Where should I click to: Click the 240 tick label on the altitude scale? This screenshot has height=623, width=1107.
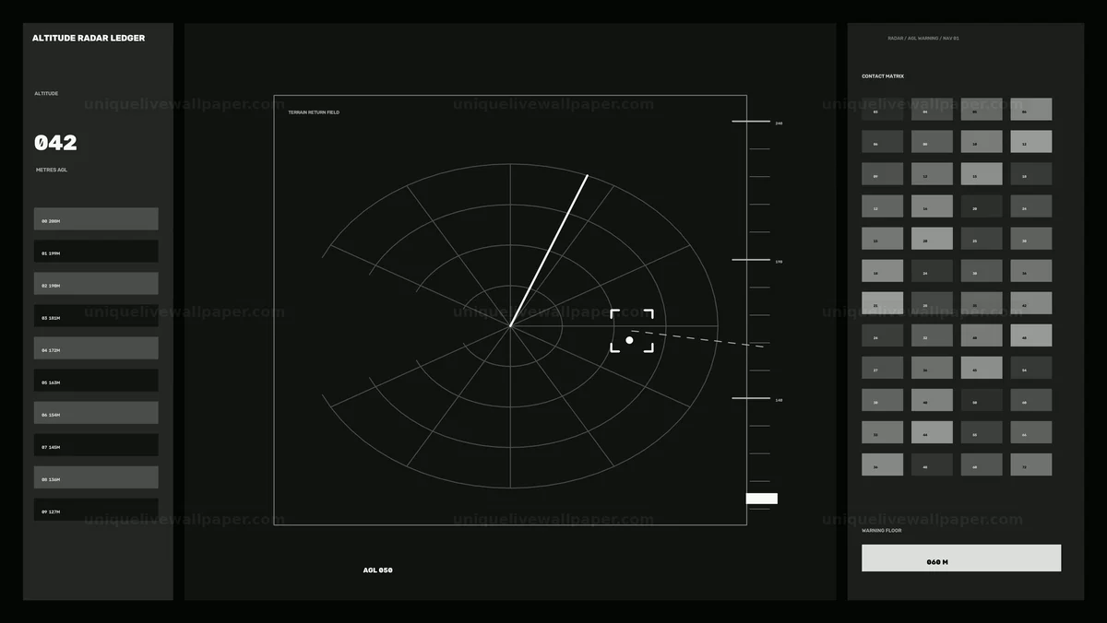779,123
